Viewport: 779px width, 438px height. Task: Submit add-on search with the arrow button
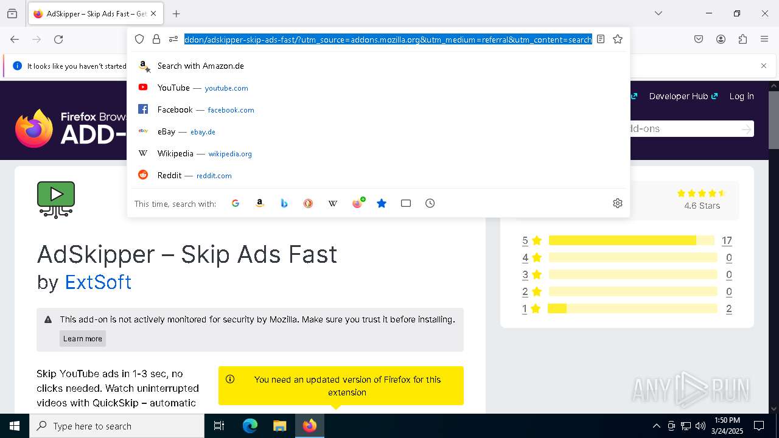coord(746,129)
